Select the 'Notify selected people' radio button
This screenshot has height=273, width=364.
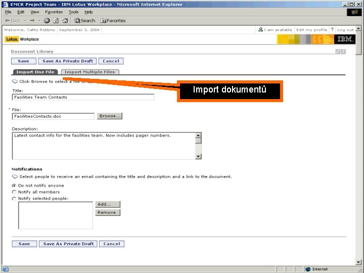tap(14, 199)
